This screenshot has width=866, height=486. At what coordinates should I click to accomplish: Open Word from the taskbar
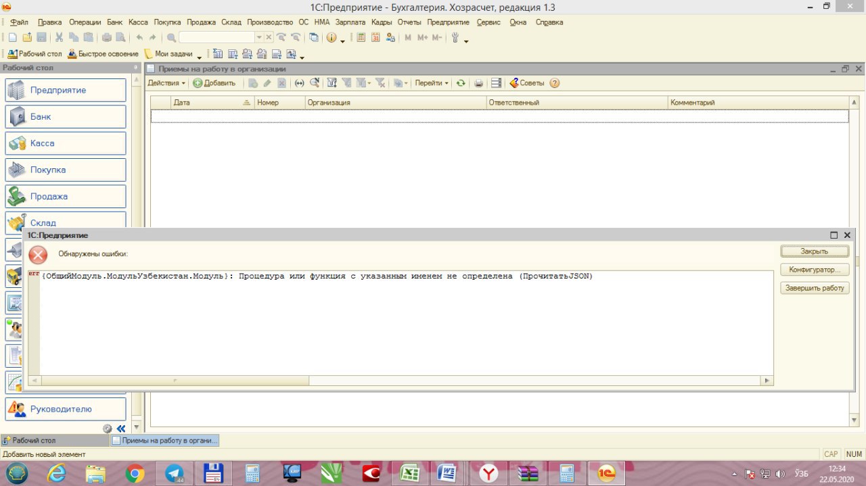click(x=447, y=474)
